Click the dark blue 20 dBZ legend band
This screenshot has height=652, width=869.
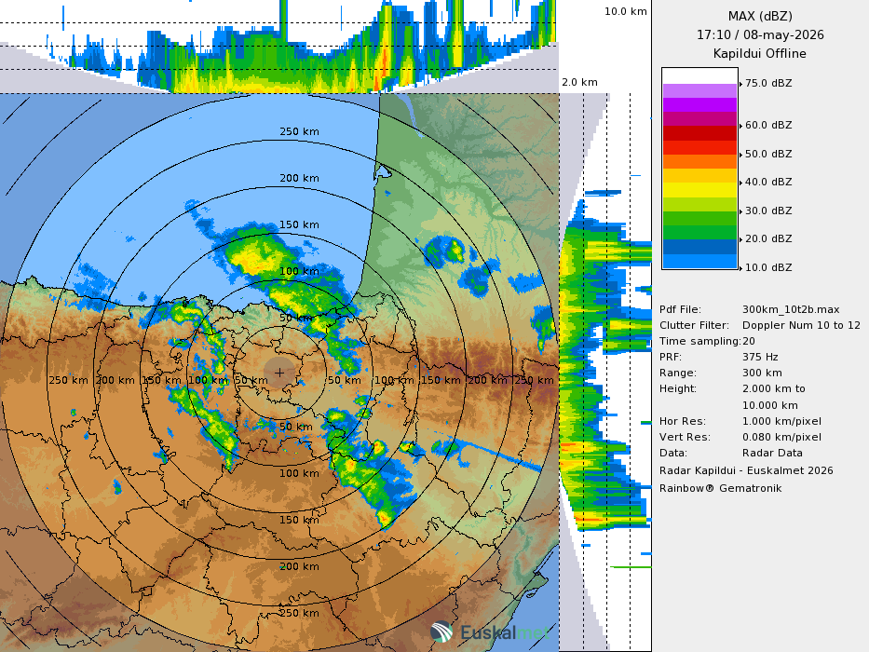coord(699,246)
